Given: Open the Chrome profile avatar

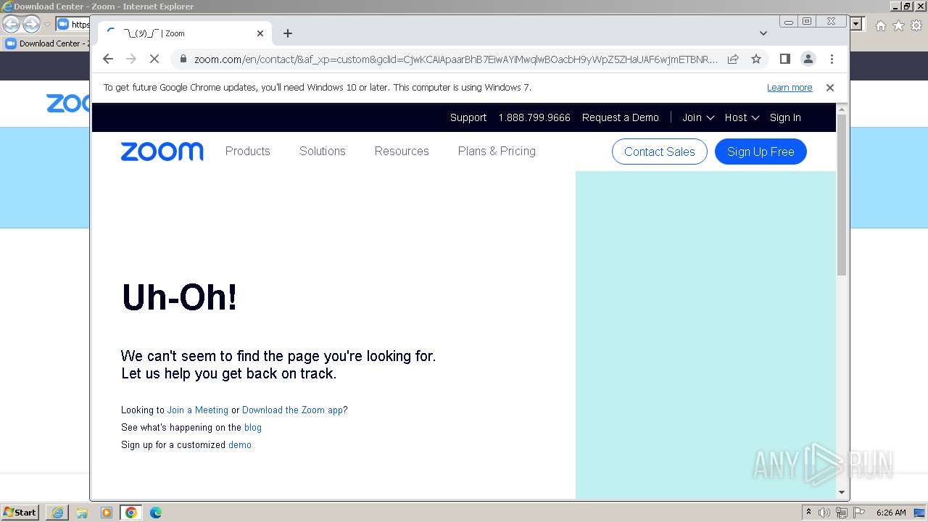Looking at the screenshot, I should click(808, 59).
